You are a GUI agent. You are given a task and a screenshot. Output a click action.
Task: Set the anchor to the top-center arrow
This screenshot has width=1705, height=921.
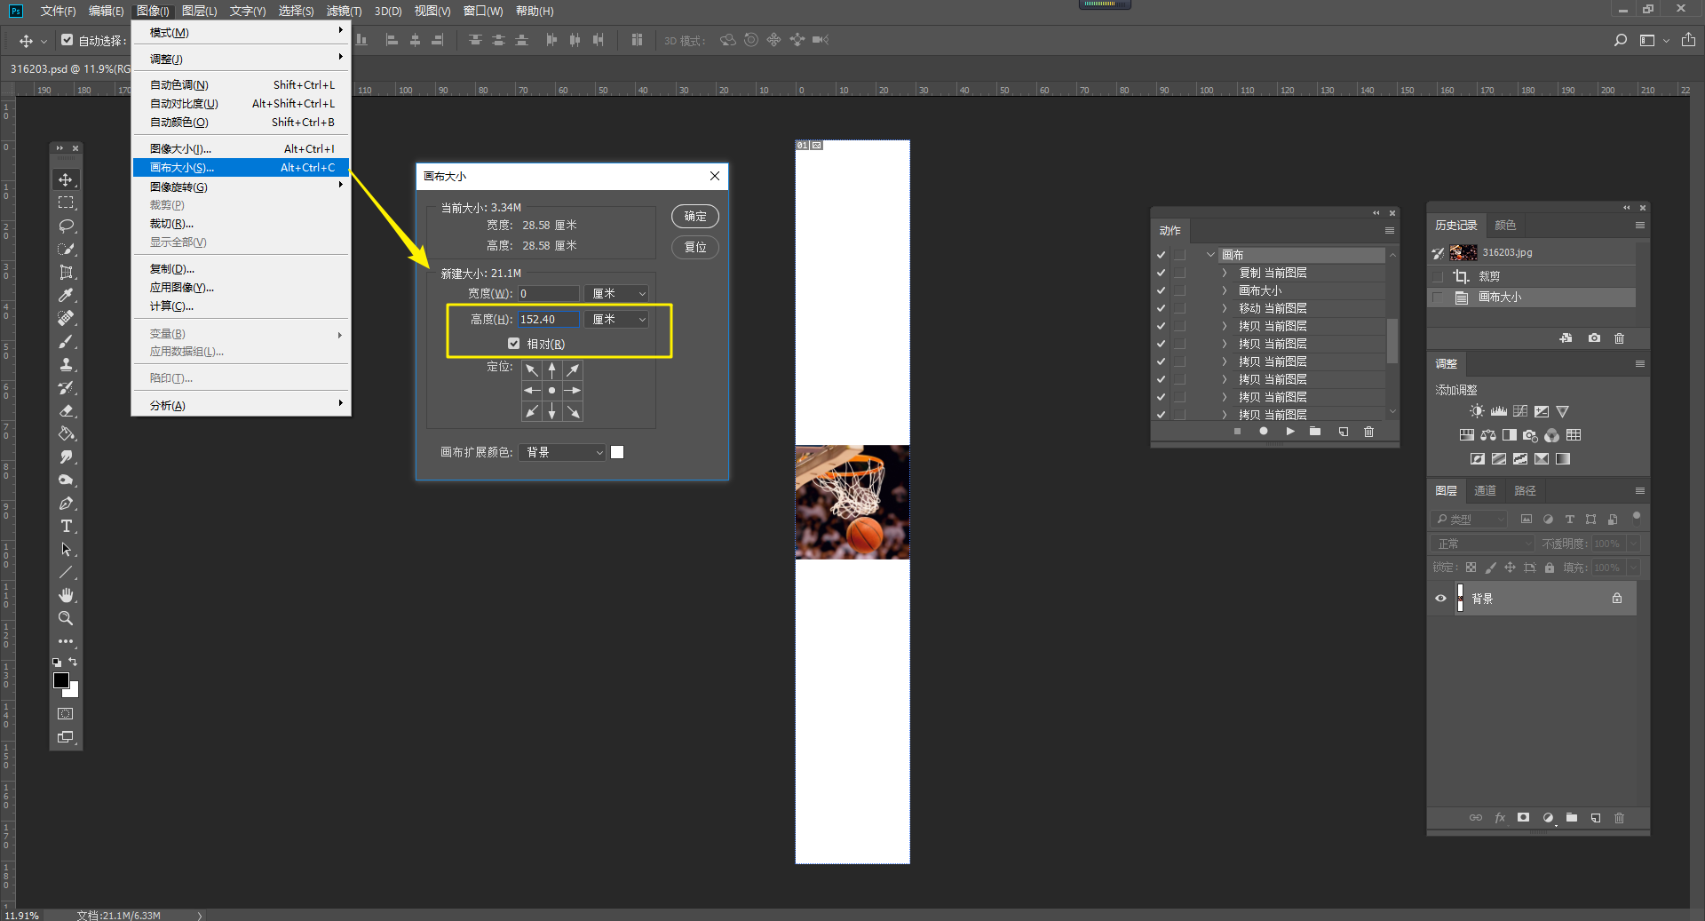(x=552, y=369)
